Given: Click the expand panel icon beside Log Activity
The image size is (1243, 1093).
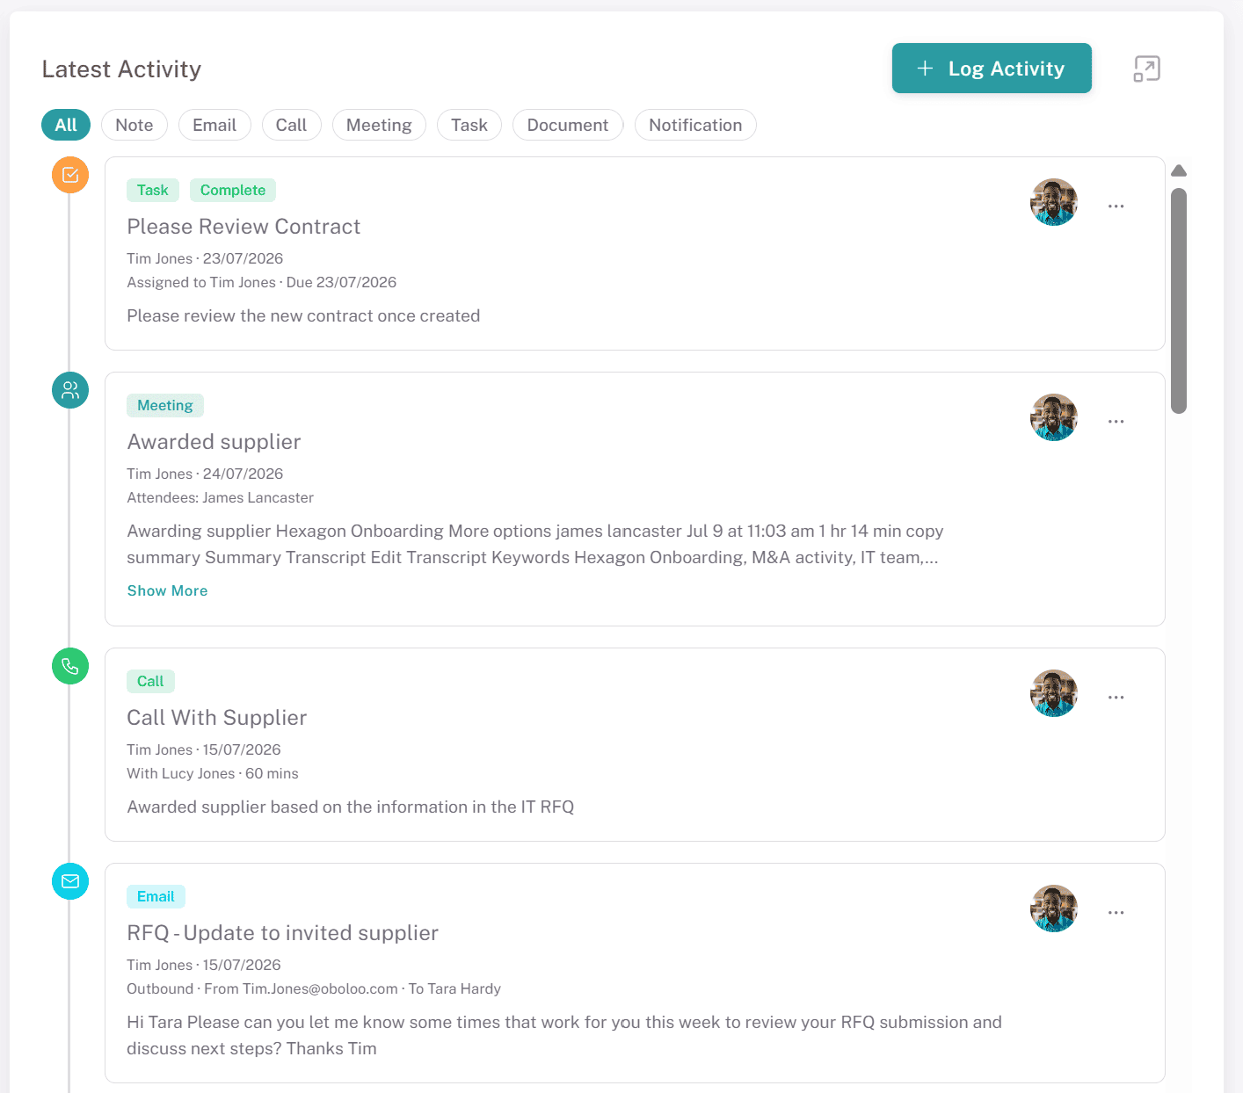Looking at the screenshot, I should pyautogui.click(x=1146, y=69).
